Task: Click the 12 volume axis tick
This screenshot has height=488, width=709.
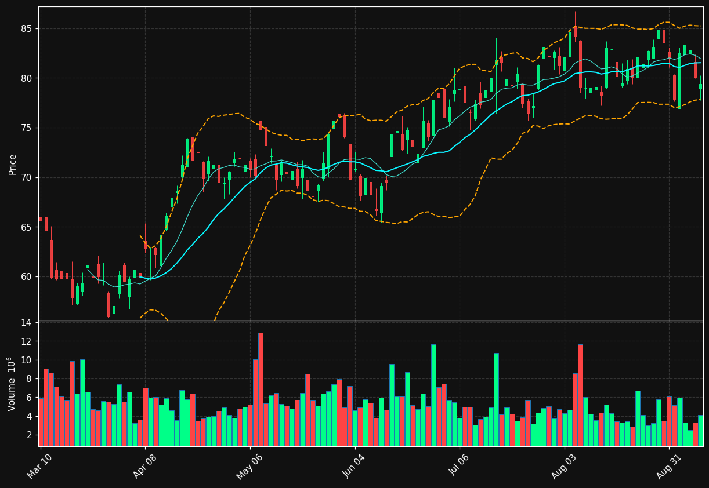Action: point(27,341)
